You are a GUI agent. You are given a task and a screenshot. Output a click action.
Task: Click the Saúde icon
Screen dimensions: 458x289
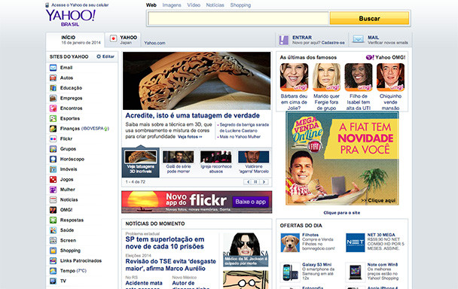tap(53, 230)
